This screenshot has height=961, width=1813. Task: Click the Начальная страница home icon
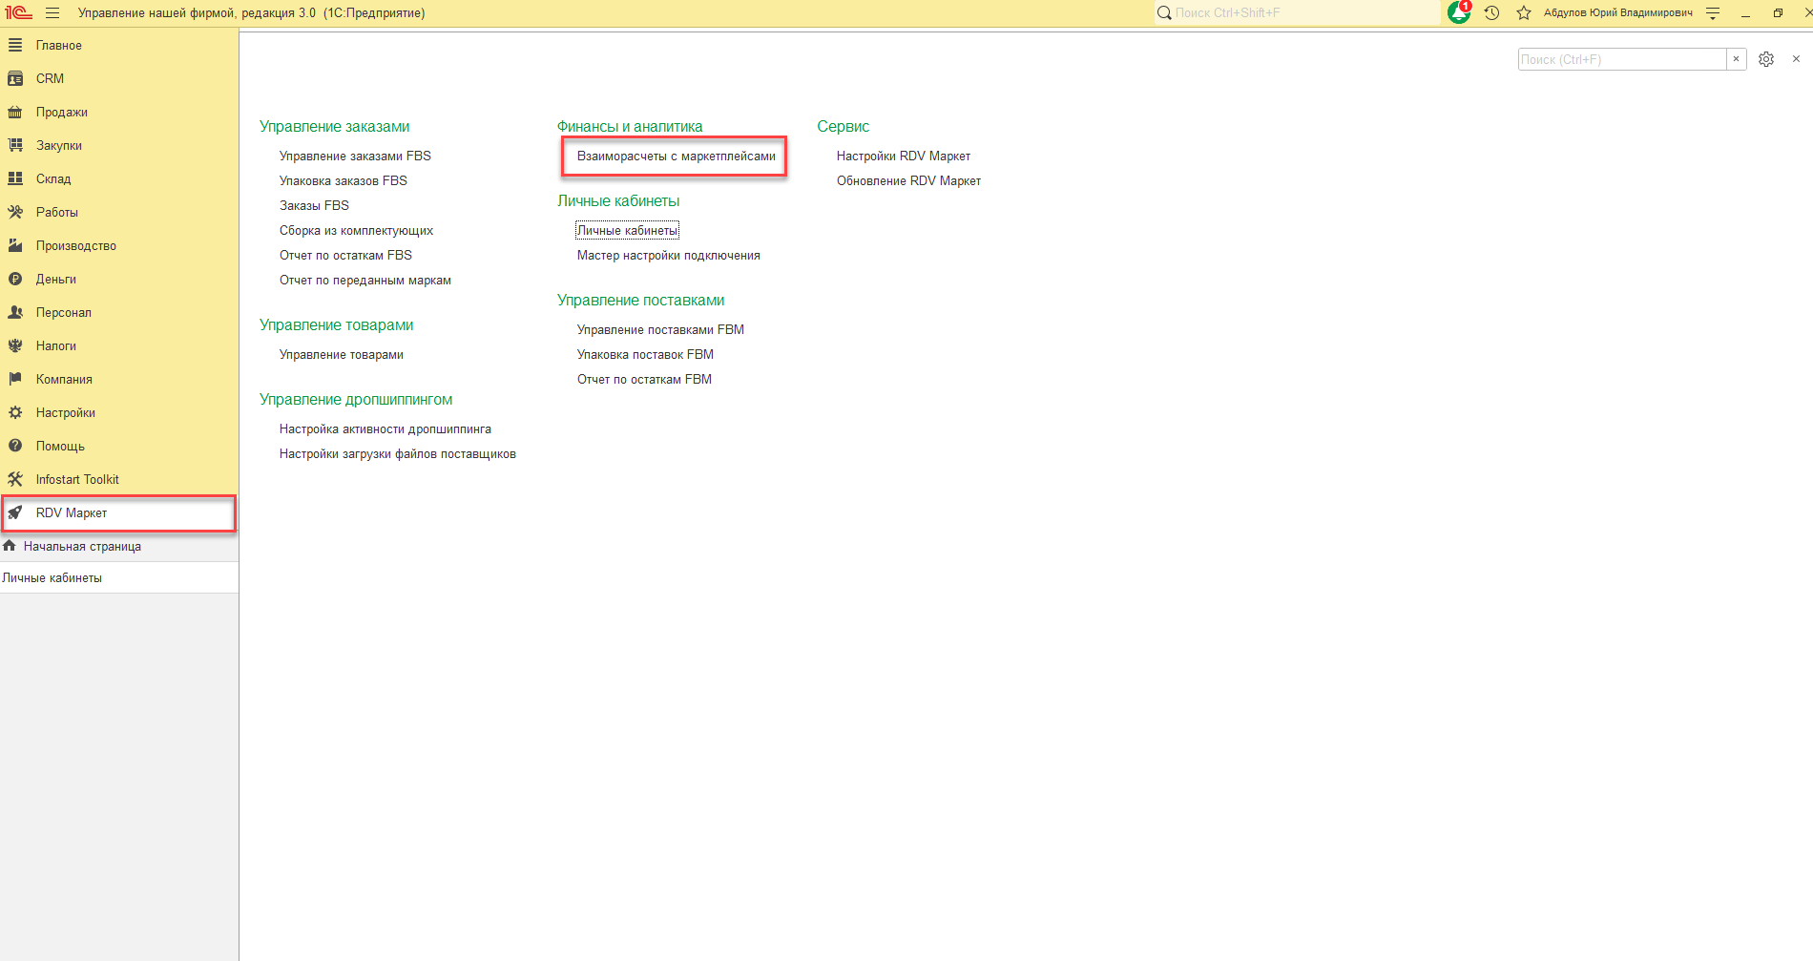click(10, 546)
